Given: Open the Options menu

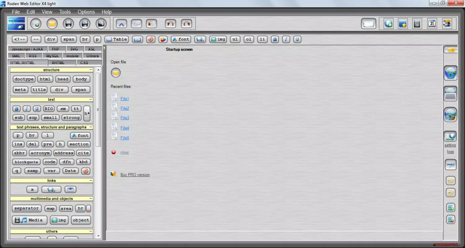Looking at the screenshot, I should tap(86, 12).
